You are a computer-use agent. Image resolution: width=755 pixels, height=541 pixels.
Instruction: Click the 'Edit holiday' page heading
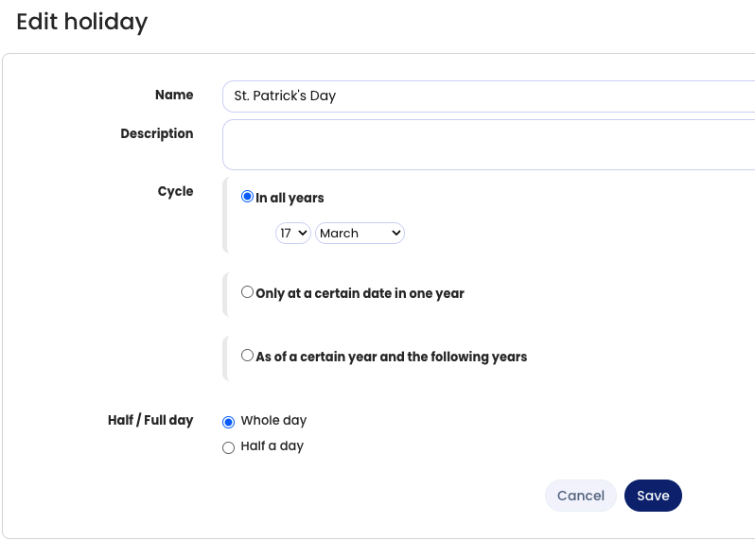82,22
